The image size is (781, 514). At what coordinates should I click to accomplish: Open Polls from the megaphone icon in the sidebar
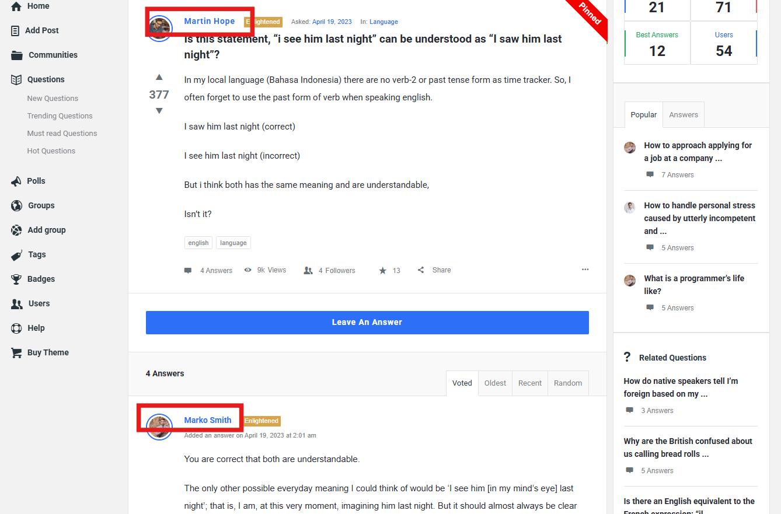pos(16,181)
